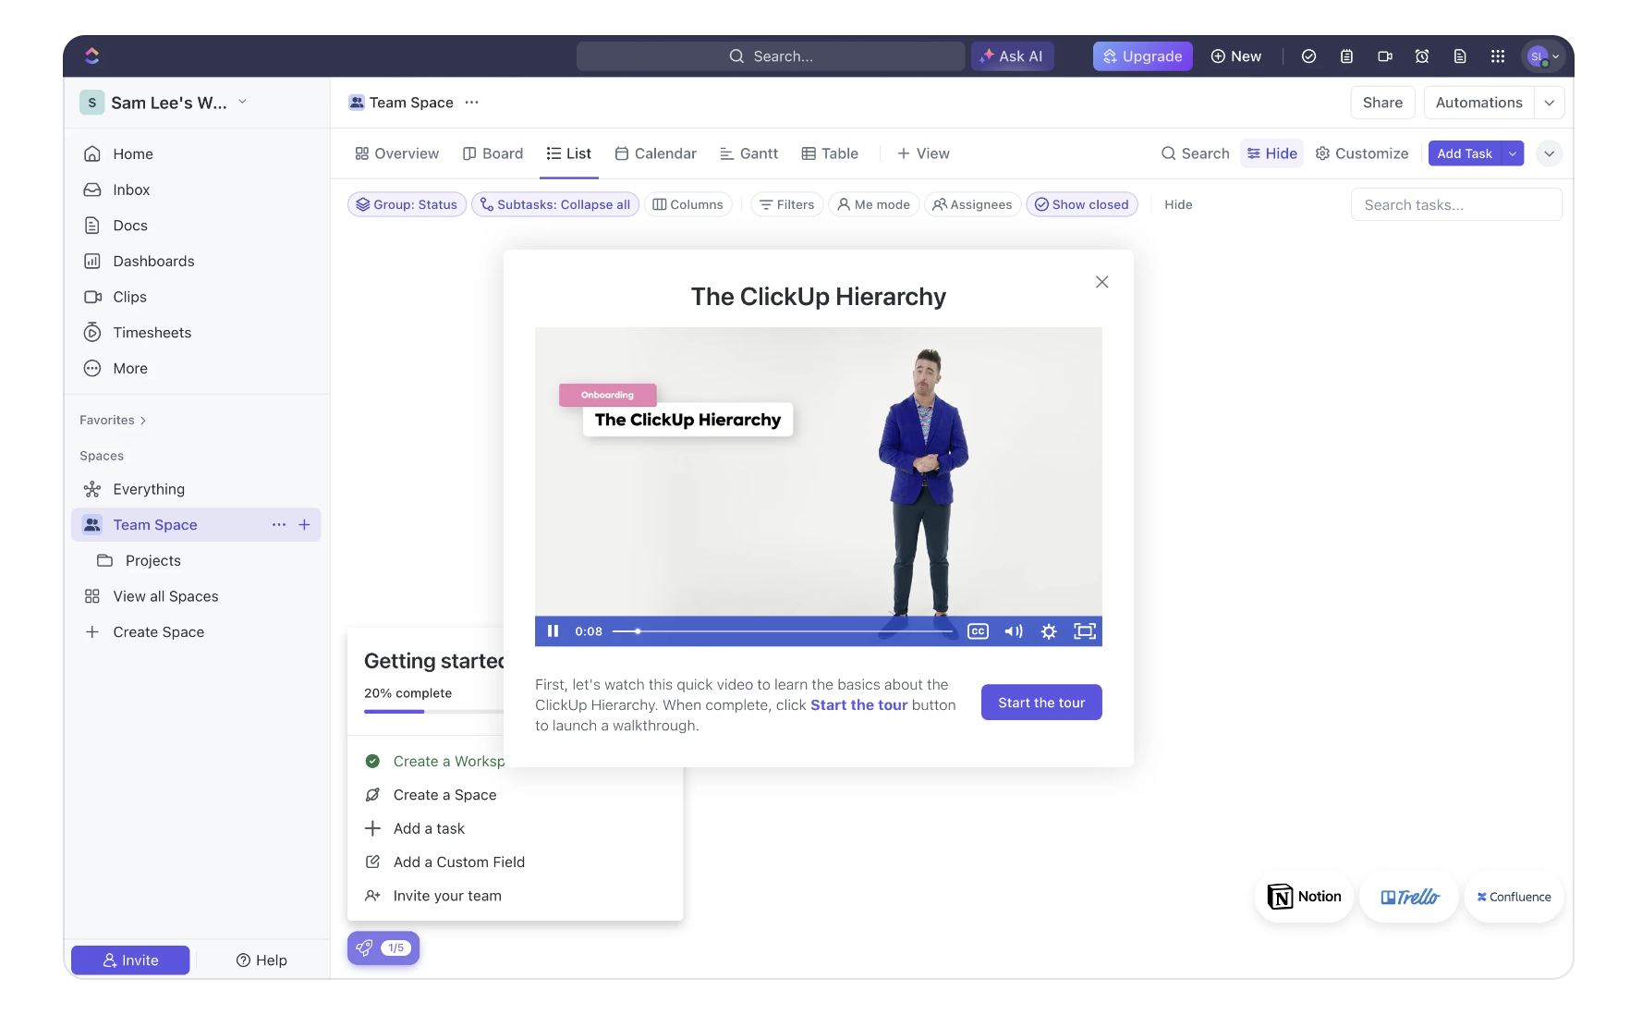
Task: Open the apps grid icon
Action: pos(1498,56)
